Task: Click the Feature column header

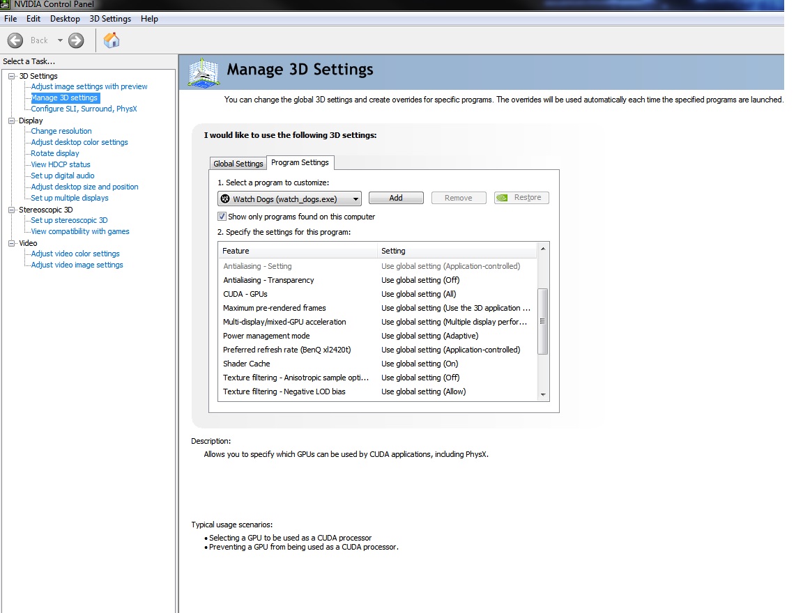Action: click(x=298, y=251)
